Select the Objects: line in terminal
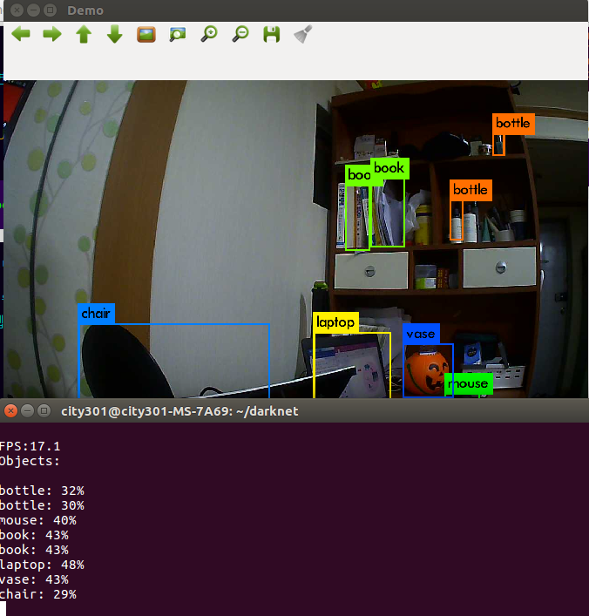This screenshot has width=589, height=616. click(x=30, y=461)
